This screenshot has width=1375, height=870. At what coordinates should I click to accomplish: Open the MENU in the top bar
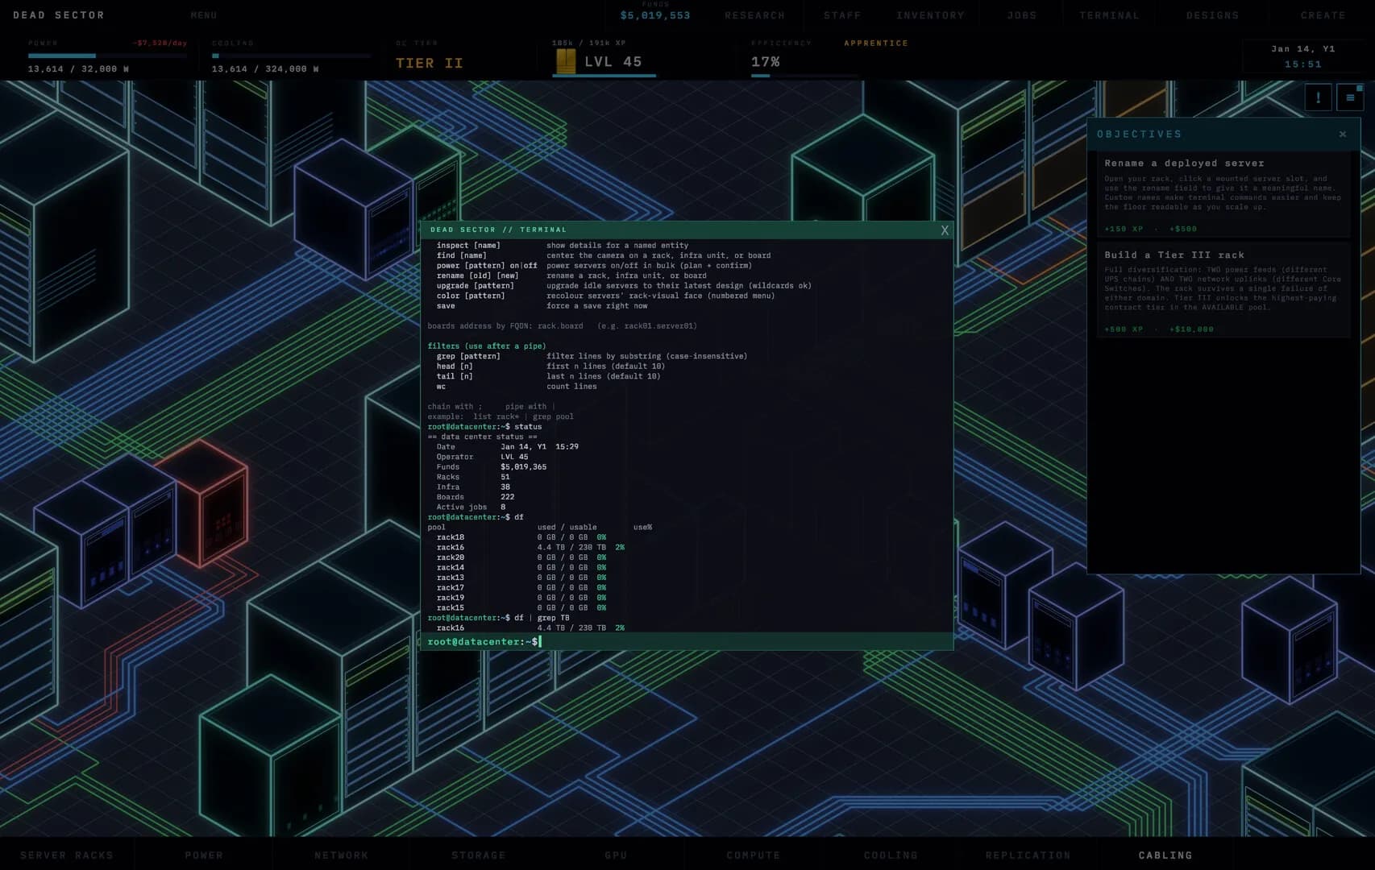(204, 15)
